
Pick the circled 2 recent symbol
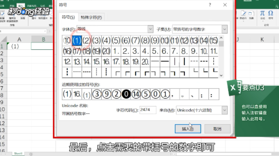tap(116, 94)
